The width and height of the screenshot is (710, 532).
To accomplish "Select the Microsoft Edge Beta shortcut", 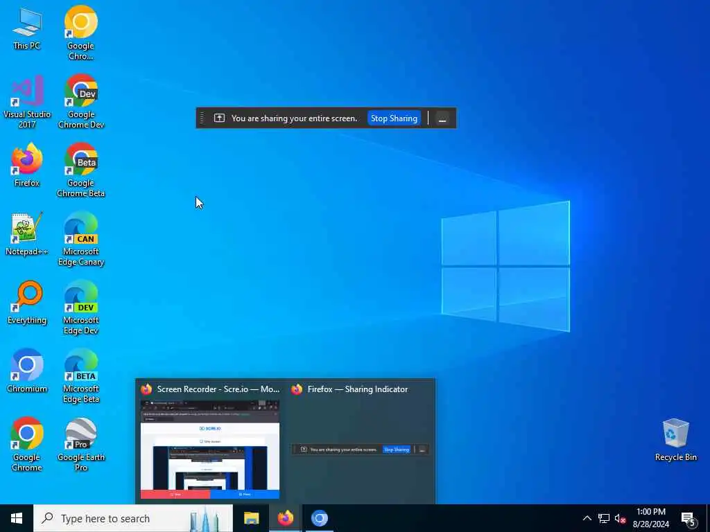I will [81, 377].
